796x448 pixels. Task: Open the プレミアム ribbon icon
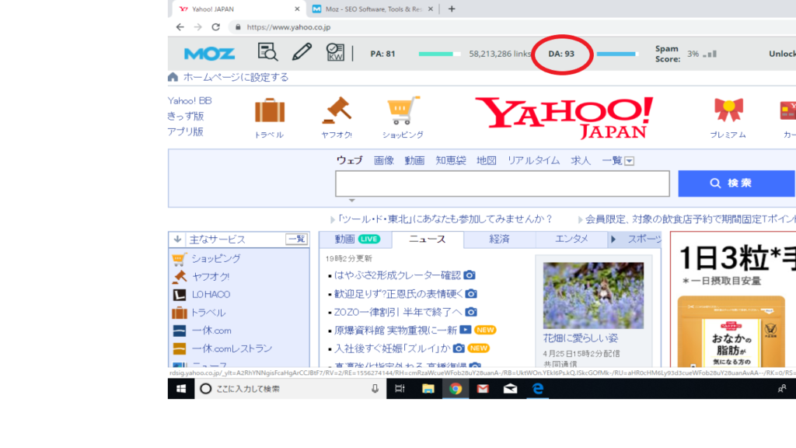coord(728,110)
